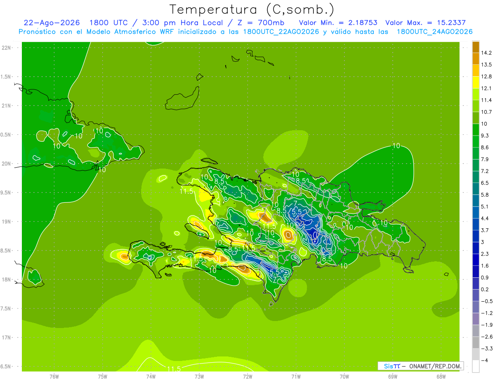Image resolution: width=495 pixels, height=382 pixels.
Task: Click the white legend swatch below -4
Action: pos(476,366)
